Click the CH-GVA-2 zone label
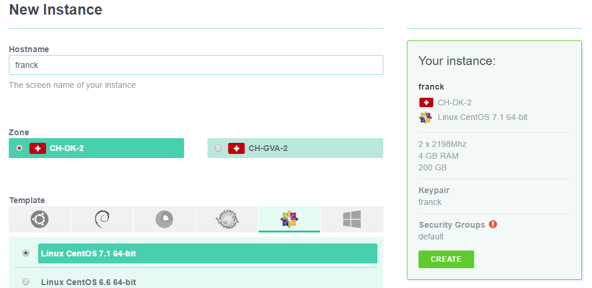This screenshot has width=592, height=288. (x=268, y=148)
